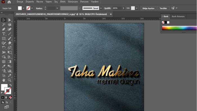Open fill color dropdown in control bar
Image resolution: width=197 pixels, height=111 pixels.
(x=23, y=8)
